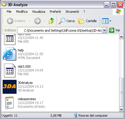Open the Strumenti menu
The image size is (125, 119).
pyautogui.click(x=72, y=12)
